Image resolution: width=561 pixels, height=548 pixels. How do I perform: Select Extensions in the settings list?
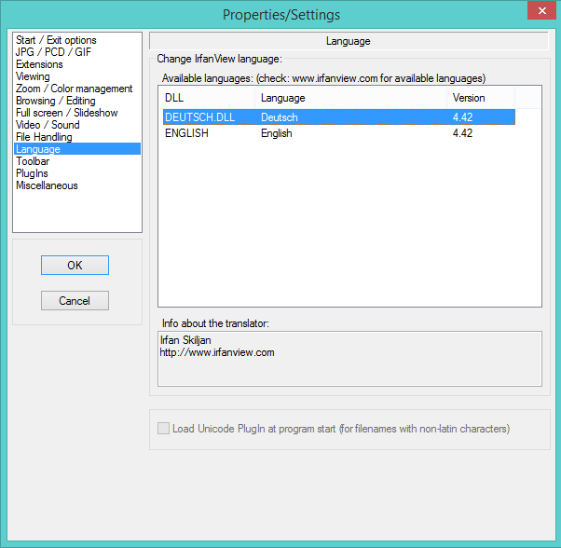(x=39, y=64)
